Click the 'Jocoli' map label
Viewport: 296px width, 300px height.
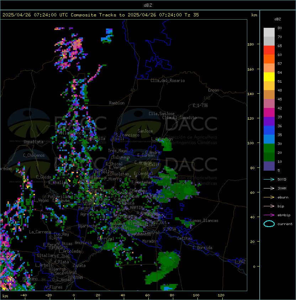coord(117,138)
